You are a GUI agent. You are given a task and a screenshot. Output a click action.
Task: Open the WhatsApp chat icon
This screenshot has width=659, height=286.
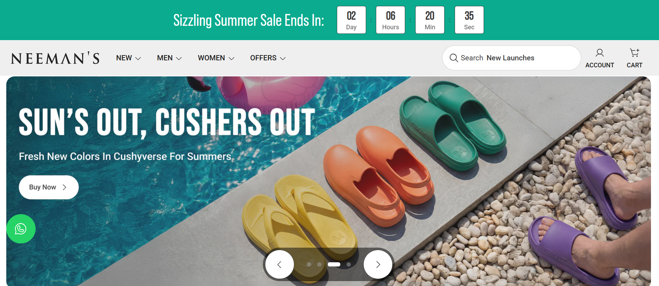click(x=21, y=229)
